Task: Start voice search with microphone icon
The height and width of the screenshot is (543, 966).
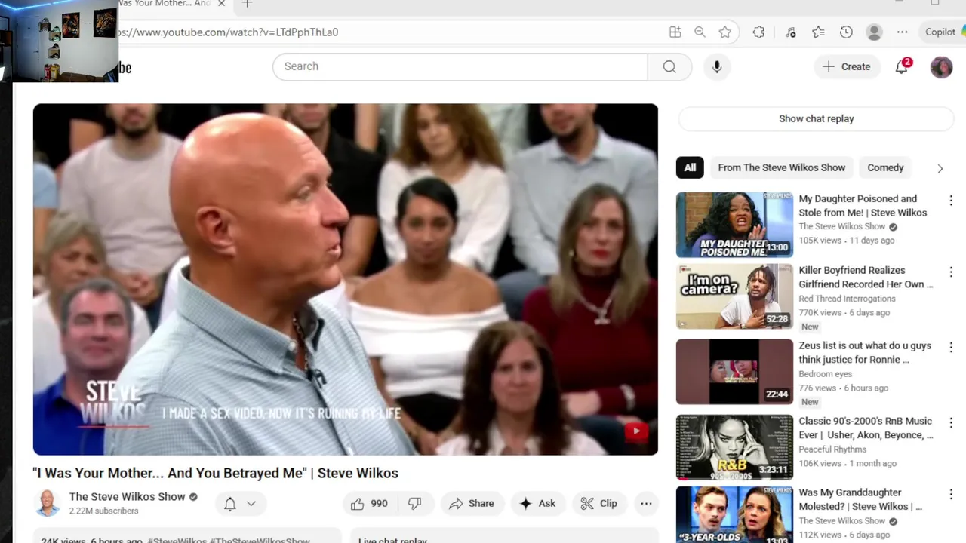Action: click(x=717, y=66)
